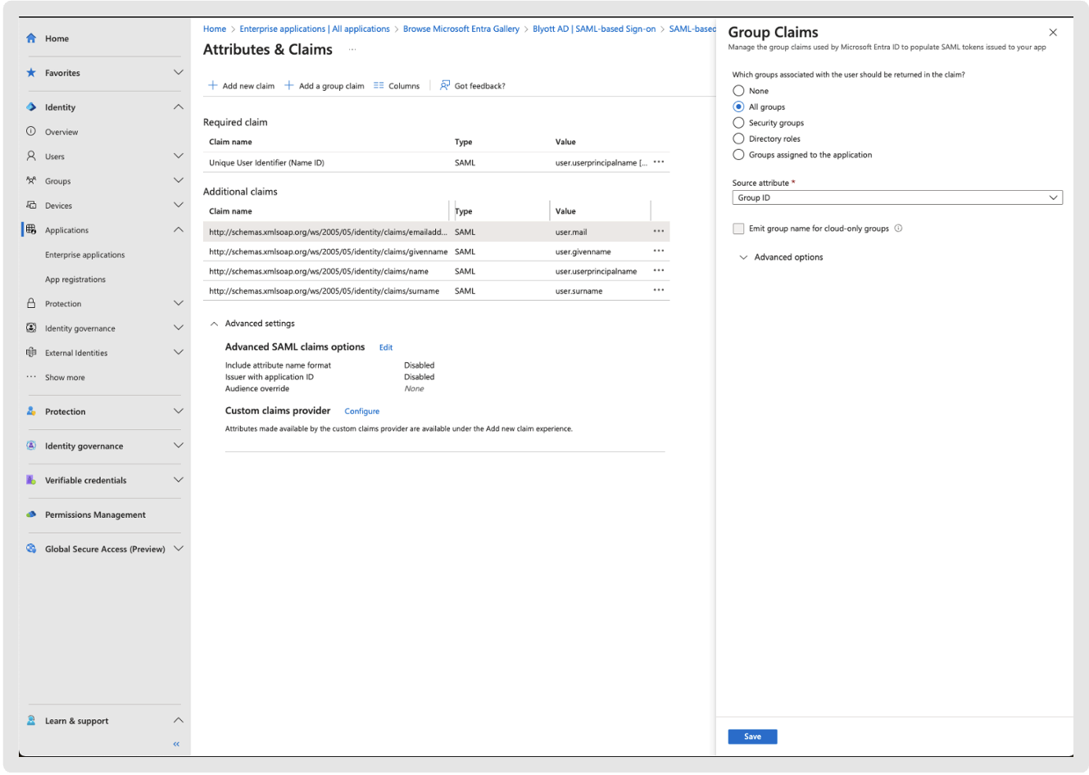This screenshot has width=1089, height=775.
Task: Click the Verifiable credentials icon
Action: pos(31,480)
